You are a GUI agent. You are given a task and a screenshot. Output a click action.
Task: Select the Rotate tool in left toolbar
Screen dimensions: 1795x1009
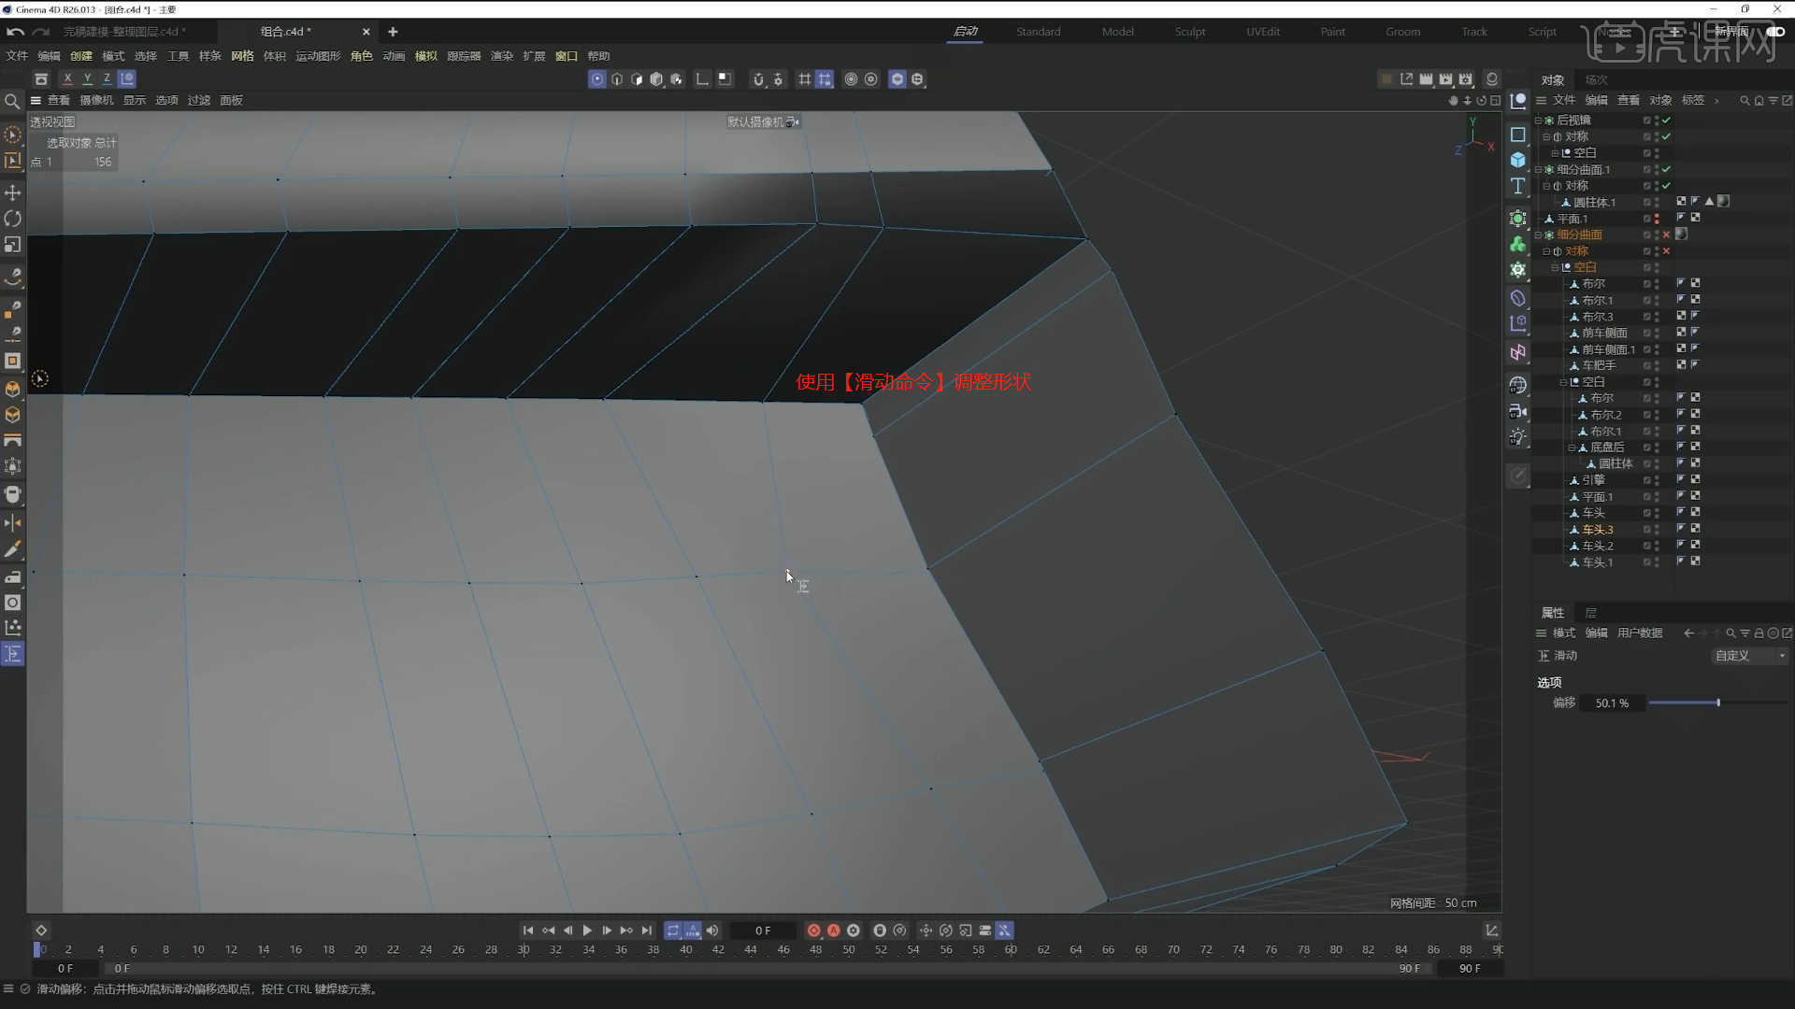point(13,219)
